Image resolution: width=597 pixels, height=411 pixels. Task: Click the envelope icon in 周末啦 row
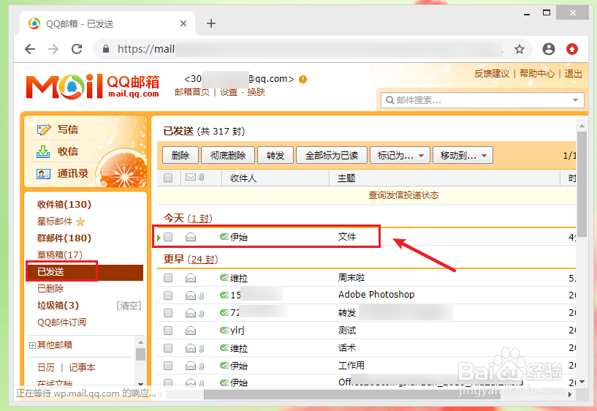point(191,279)
